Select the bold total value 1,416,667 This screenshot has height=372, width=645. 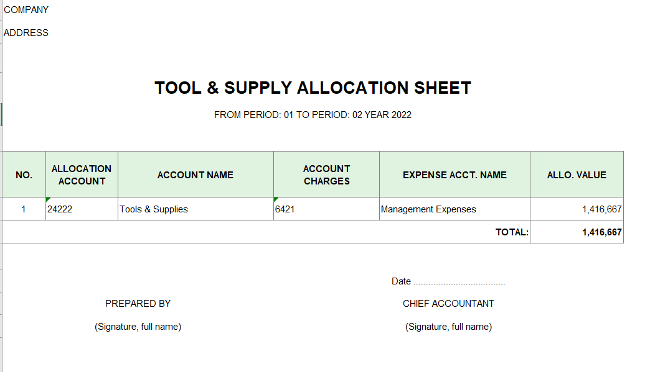(577, 232)
